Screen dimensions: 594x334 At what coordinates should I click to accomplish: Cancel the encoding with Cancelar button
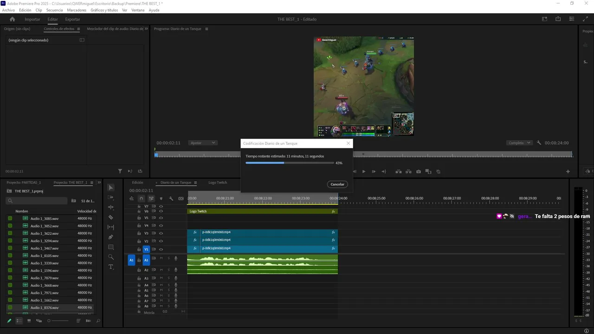(x=337, y=184)
